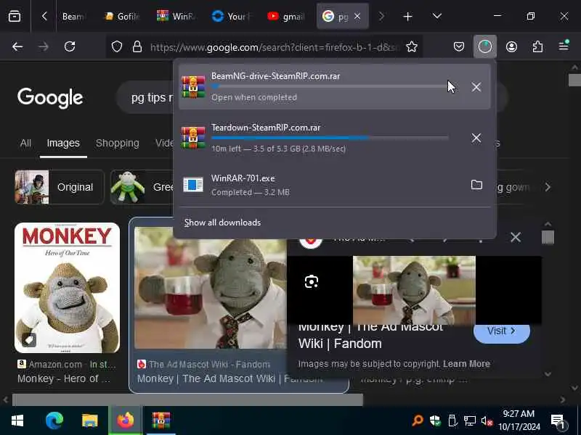Open File Explorer from taskbar
The height and width of the screenshot is (435, 581).
tap(89, 420)
